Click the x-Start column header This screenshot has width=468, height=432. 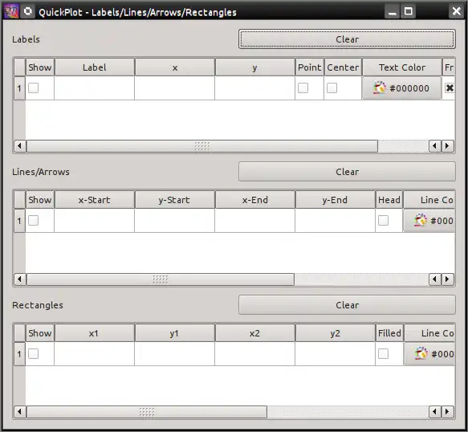[94, 200]
